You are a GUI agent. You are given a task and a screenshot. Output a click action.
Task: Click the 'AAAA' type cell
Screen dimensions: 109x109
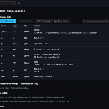15,44
